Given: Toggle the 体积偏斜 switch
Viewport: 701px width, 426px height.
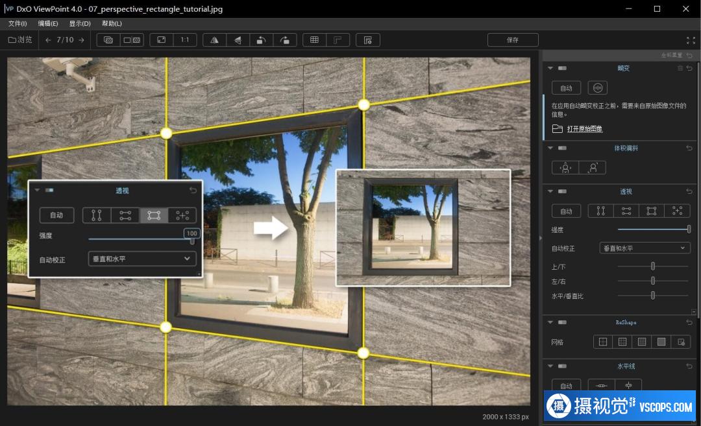Looking at the screenshot, I should pos(562,148).
